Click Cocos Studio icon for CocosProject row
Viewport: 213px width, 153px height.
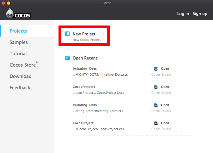(x=156, y=123)
